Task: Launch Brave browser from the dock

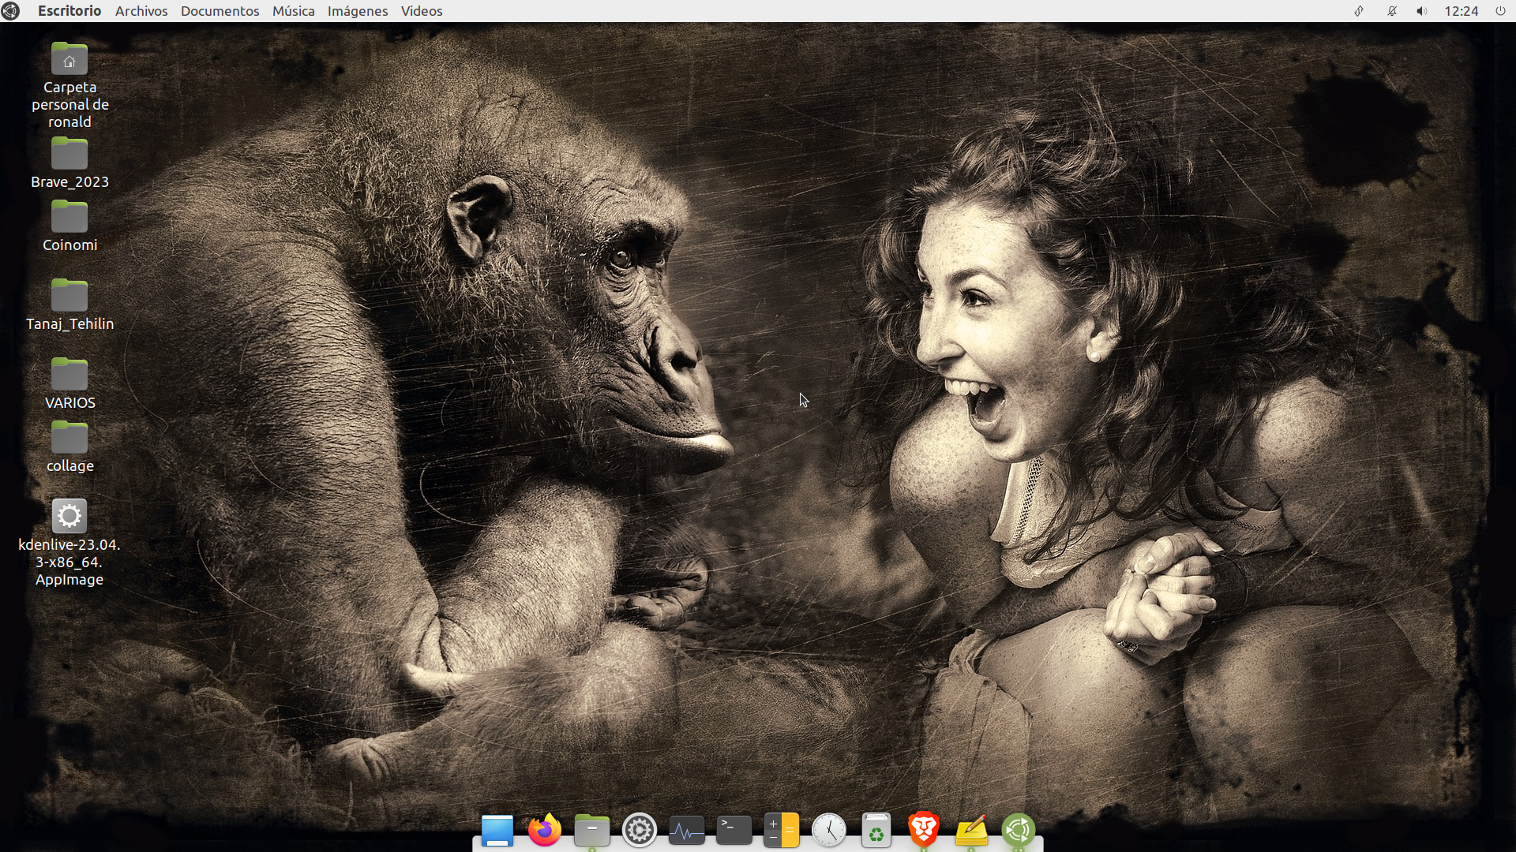Action: coord(924,831)
